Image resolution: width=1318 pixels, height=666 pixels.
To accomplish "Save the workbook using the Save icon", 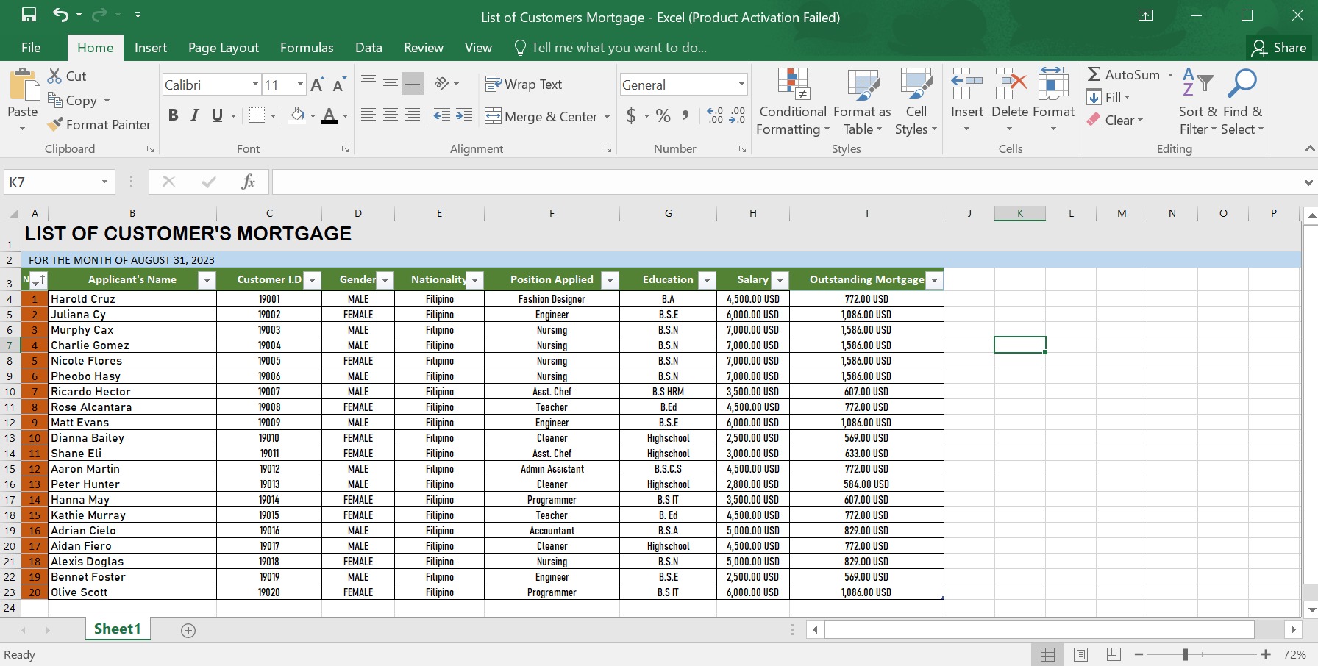I will coord(29,15).
